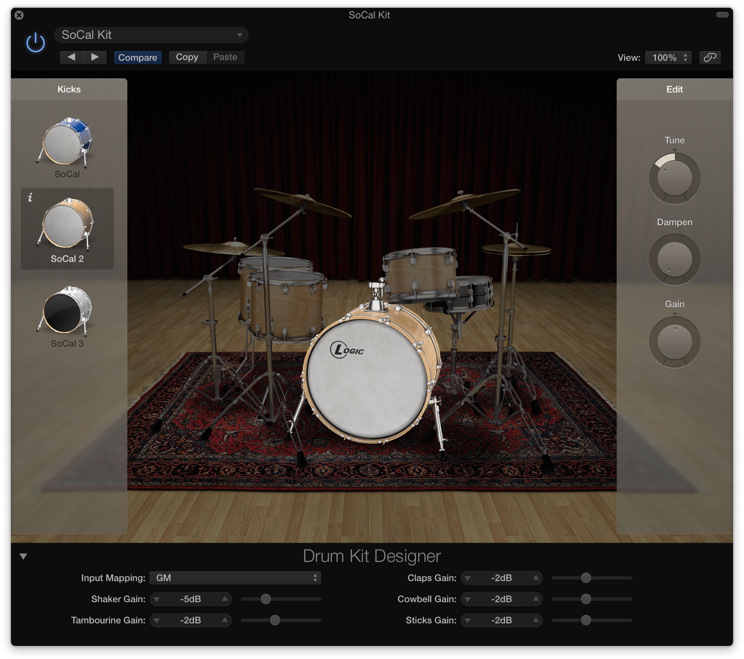Screen dimensions: 744x659
Task: Decrease Tambourine Gain with down arrow
Action: click(157, 620)
